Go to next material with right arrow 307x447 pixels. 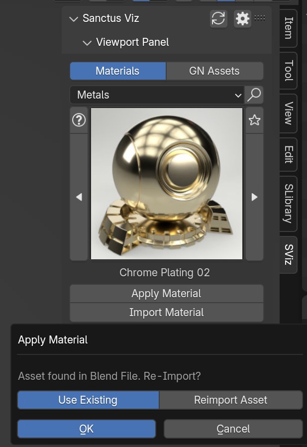tap(254, 197)
